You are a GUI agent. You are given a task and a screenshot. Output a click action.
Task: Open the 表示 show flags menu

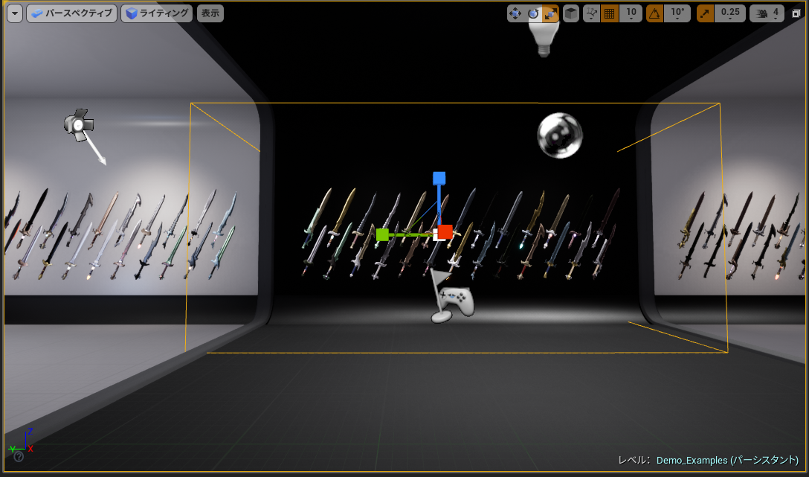click(210, 13)
